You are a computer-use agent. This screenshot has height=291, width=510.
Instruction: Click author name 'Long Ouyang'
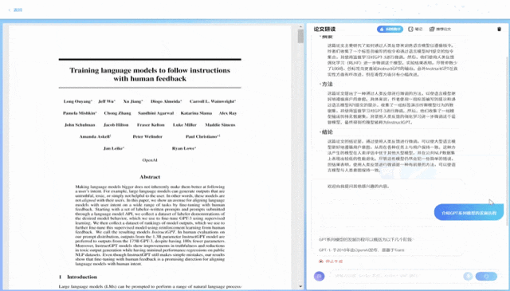78,101
